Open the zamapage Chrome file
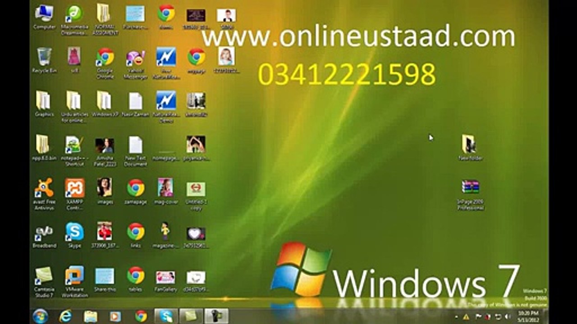The image size is (577, 324). (x=135, y=192)
